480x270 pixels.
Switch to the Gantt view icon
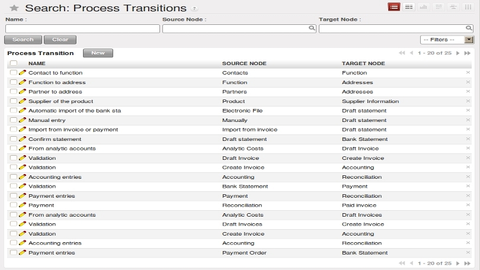click(453, 7)
